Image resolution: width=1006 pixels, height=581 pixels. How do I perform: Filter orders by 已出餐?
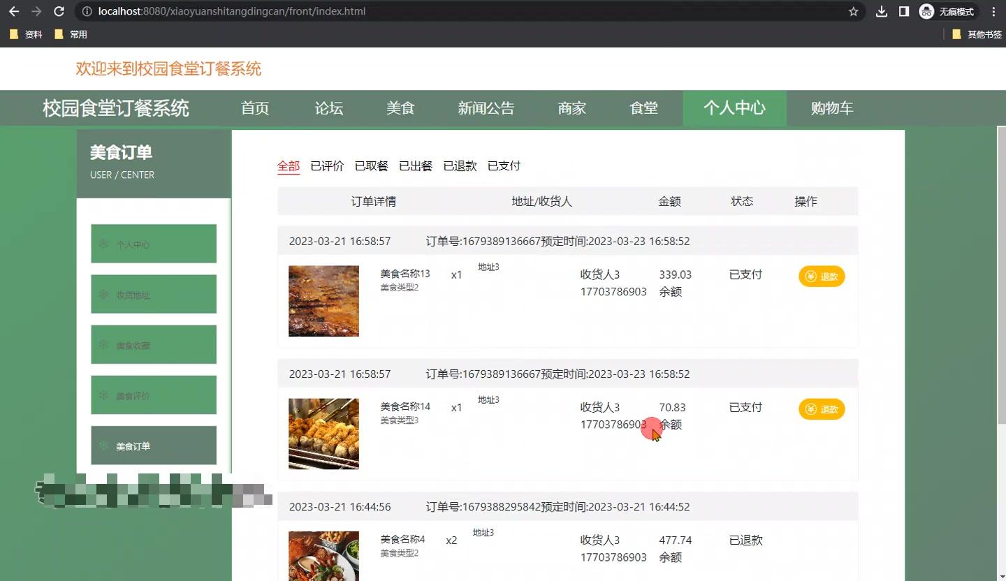point(416,166)
